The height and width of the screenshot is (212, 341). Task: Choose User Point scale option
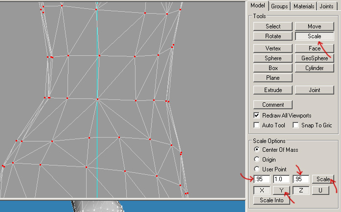pos(256,168)
